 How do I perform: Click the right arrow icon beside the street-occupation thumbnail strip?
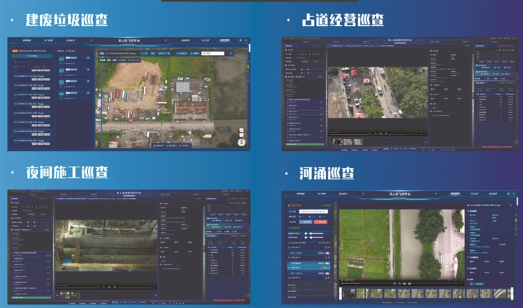[424, 141]
